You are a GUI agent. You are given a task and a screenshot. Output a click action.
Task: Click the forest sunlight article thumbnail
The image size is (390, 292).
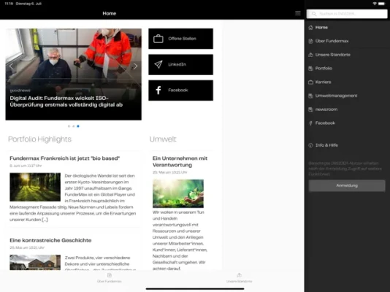tap(35, 187)
